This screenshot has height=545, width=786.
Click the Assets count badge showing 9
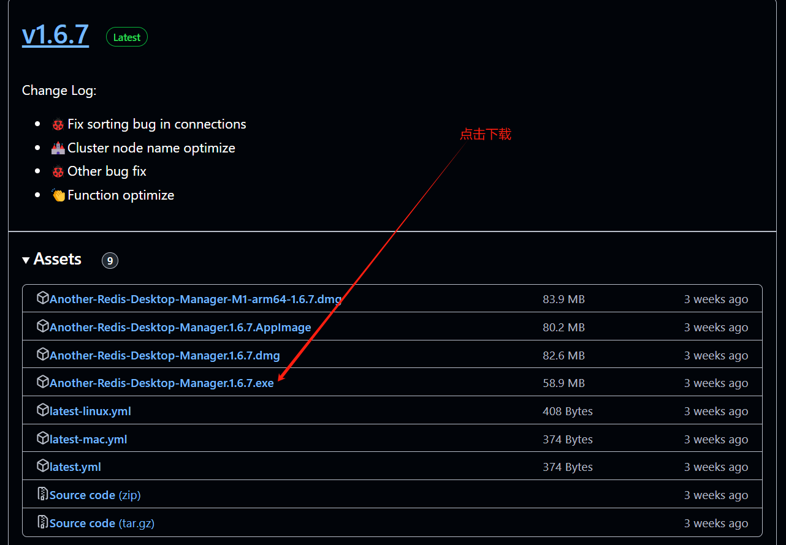coord(110,260)
